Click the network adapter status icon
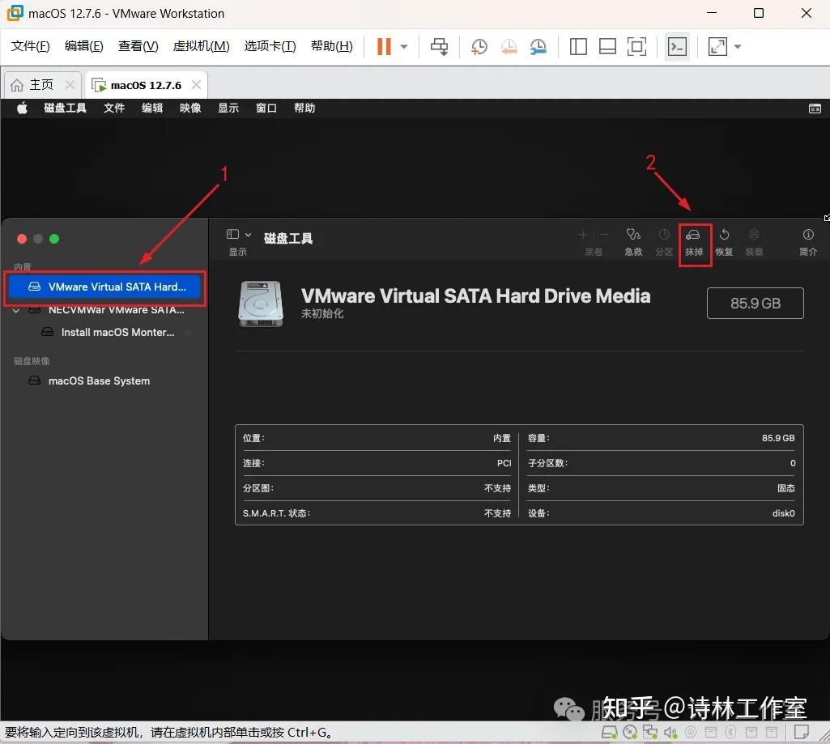The height and width of the screenshot is (744, 830). (x=650, y=732)
